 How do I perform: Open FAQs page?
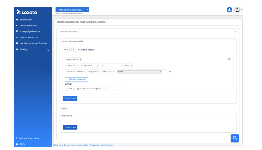[23, 144]
